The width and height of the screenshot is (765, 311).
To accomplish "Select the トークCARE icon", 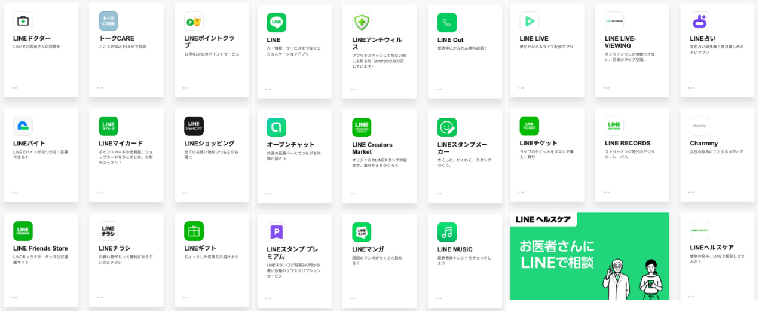I will pos(108,21).
